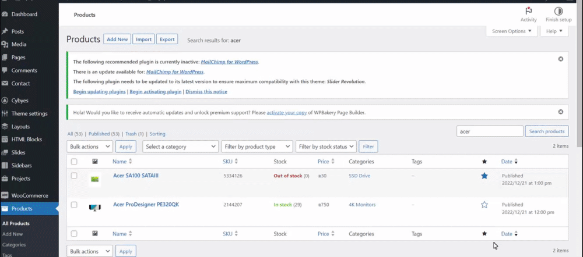
Task: Click the activate your copy link
Action: (x=287, y=112)
